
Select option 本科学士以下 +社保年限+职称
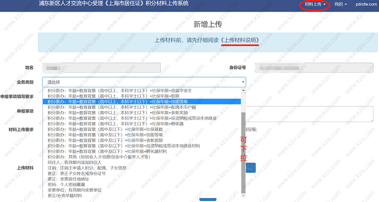point(142,96)
